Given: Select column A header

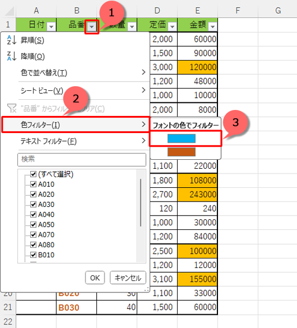Looking at the screenshot, I should [x=36, y=11].
